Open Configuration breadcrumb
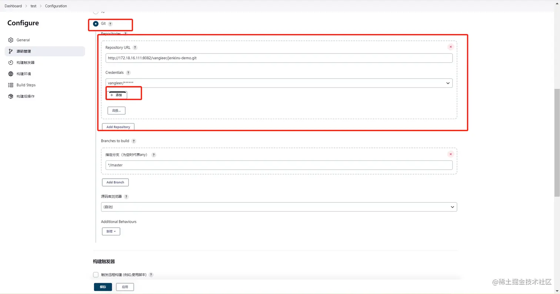 56,6
